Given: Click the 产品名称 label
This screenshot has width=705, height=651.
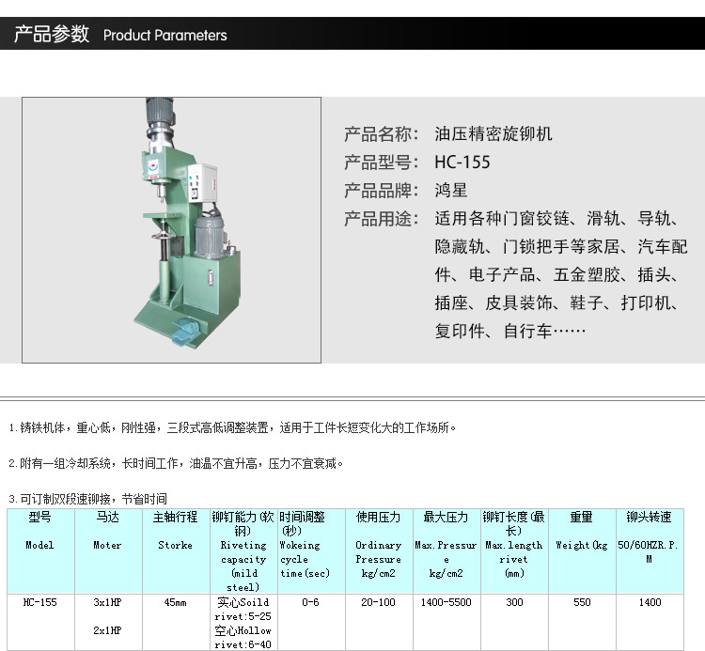Looking at the screenshot, I should coord(380,133).
